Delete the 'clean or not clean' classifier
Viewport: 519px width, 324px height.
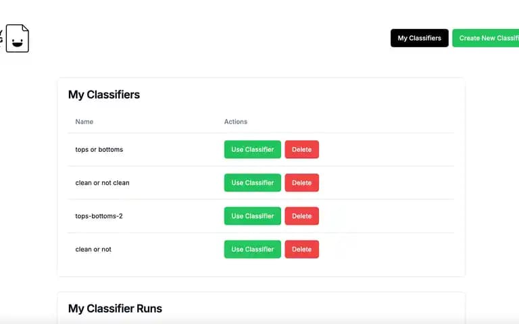click(x=302, y=183)
